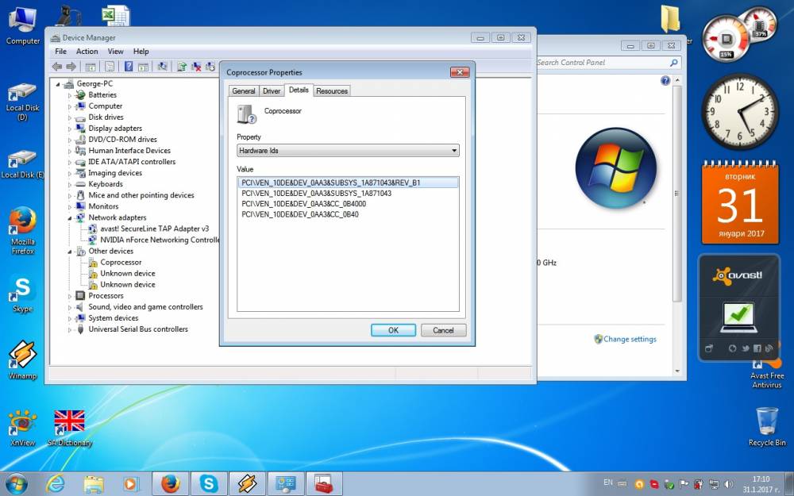The height and width of the screenshot is (496, 794).
Task: Click the Properties sheet toolbar icon
Action: click(110, 67)
